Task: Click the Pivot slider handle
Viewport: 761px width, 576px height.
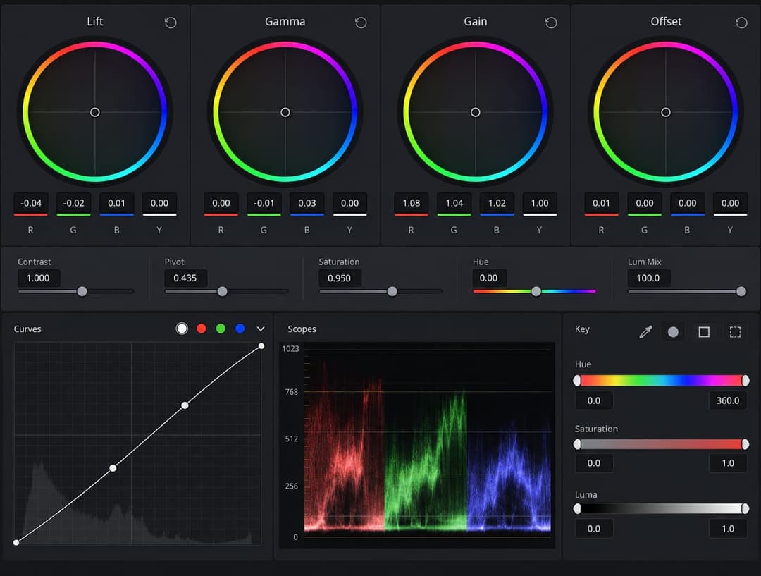Action: click(x=222, y=291)
